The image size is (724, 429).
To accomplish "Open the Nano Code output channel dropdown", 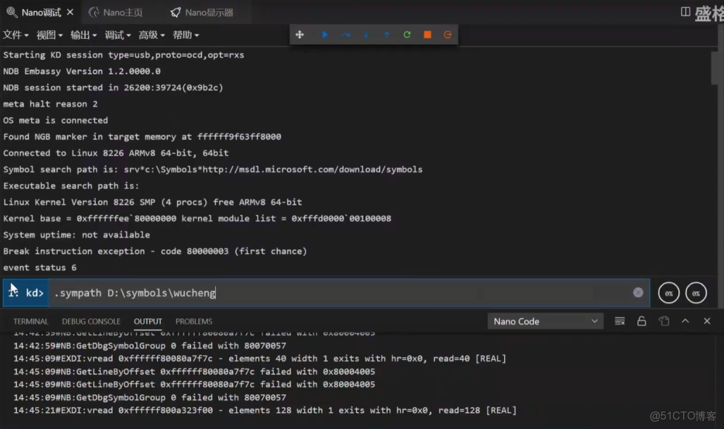I will click(x=545, y=321).
